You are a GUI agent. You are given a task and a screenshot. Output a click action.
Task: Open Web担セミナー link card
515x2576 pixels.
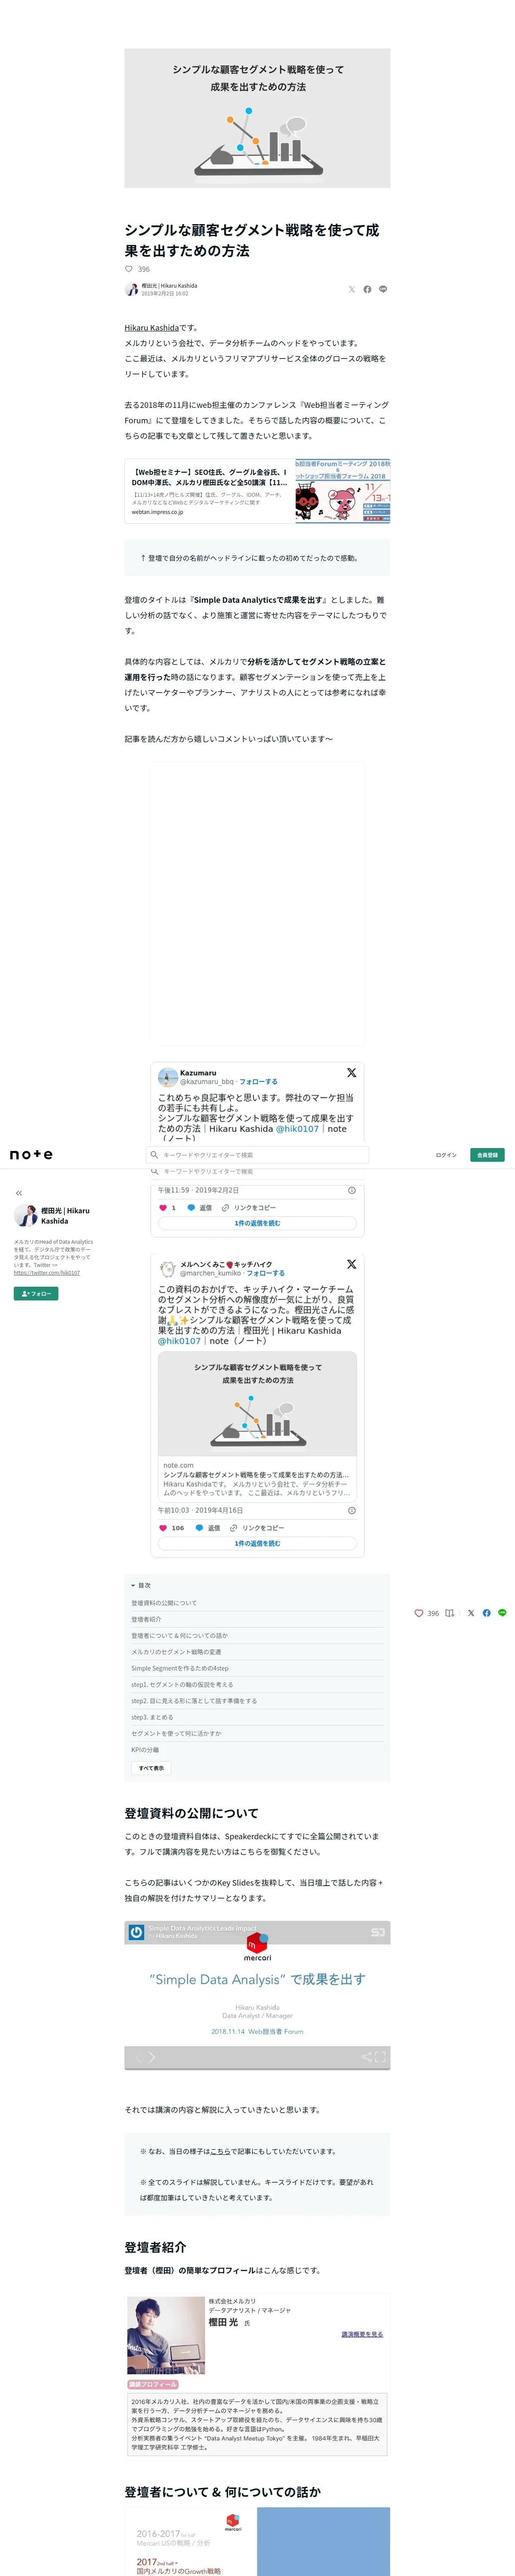coord(257,491)
